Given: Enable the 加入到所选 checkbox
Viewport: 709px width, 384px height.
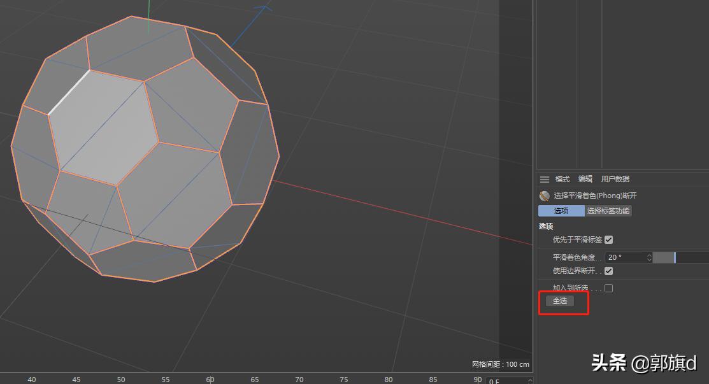Looking at the screenshot, I should pos(608,288).
